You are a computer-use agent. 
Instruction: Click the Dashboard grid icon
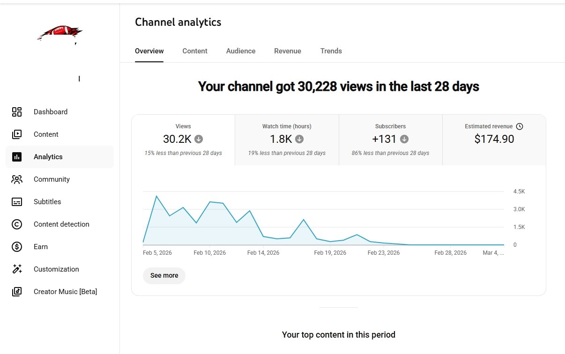(17, 112)
